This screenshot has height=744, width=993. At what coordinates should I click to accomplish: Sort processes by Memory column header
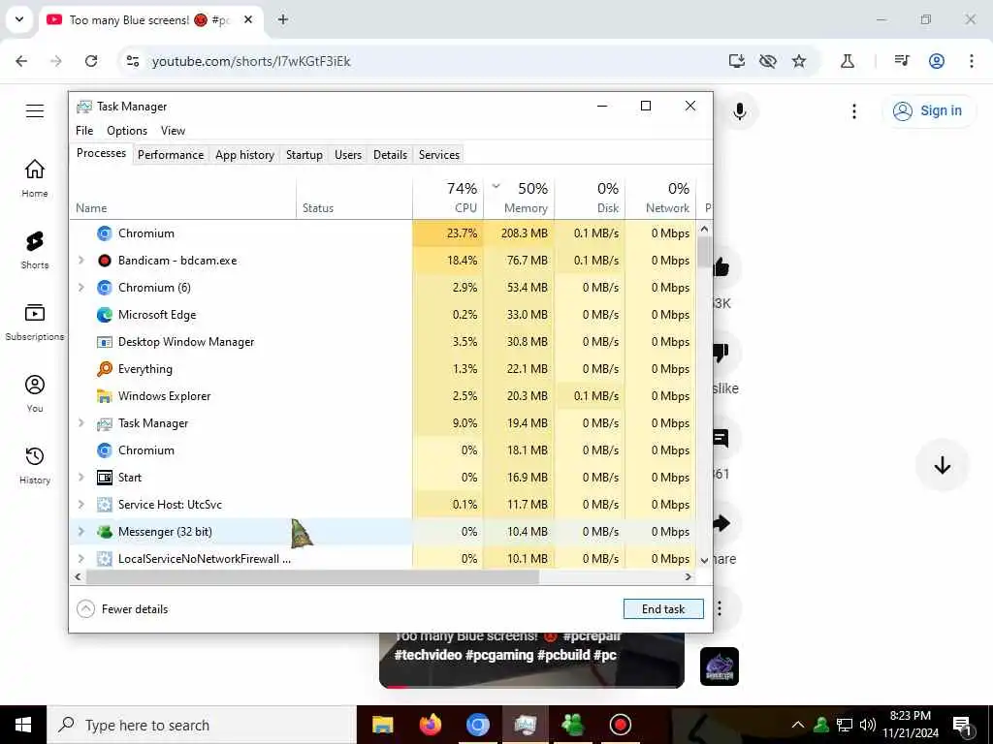click(x=519, y=198)
